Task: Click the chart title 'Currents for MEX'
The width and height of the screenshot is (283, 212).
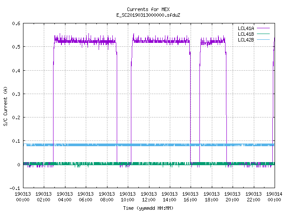Action: point(148,9)
